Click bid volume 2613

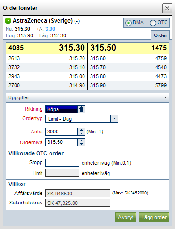[x=14, y=58]
